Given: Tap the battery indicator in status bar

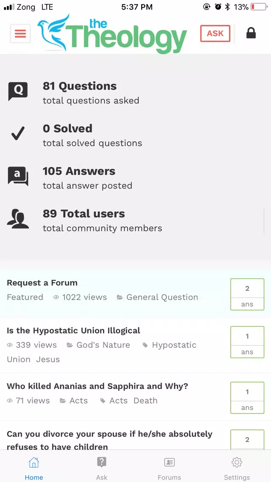Looking at the screenshot, I should (x=259, y=7).
